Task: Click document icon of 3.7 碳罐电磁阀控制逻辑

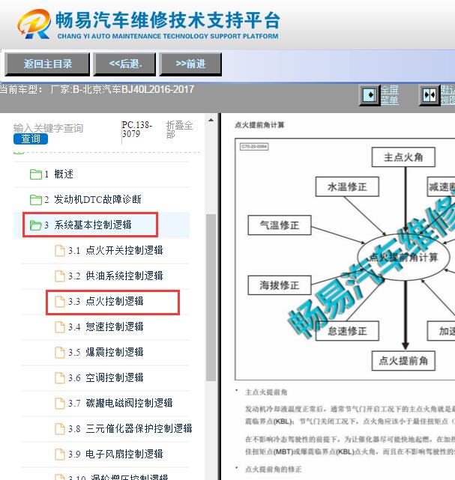Action: (x=60, y=403)
